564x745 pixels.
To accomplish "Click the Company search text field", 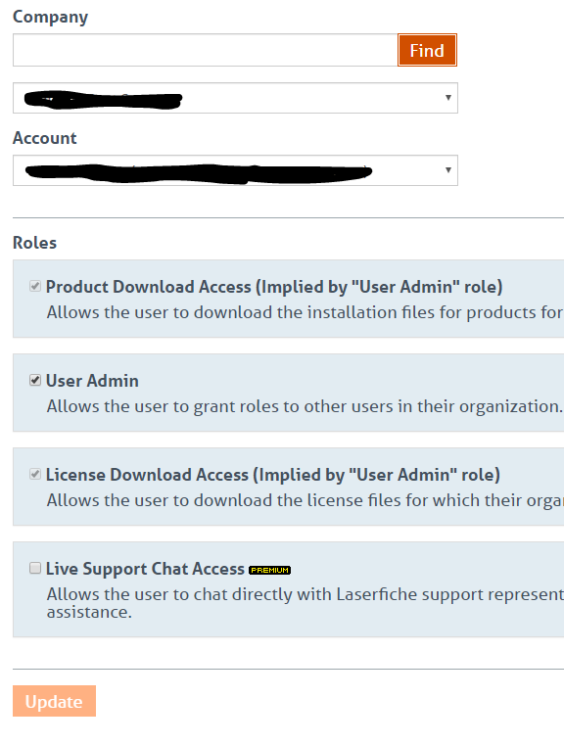I will tap(206, 50).
